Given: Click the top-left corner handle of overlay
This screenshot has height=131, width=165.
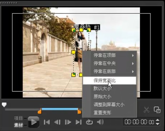Looking at the screenshot, I should [x=73, y=30].
